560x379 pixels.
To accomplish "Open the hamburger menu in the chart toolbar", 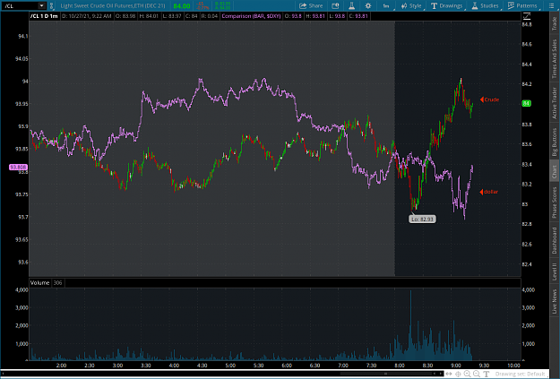I will coord(551,5).
